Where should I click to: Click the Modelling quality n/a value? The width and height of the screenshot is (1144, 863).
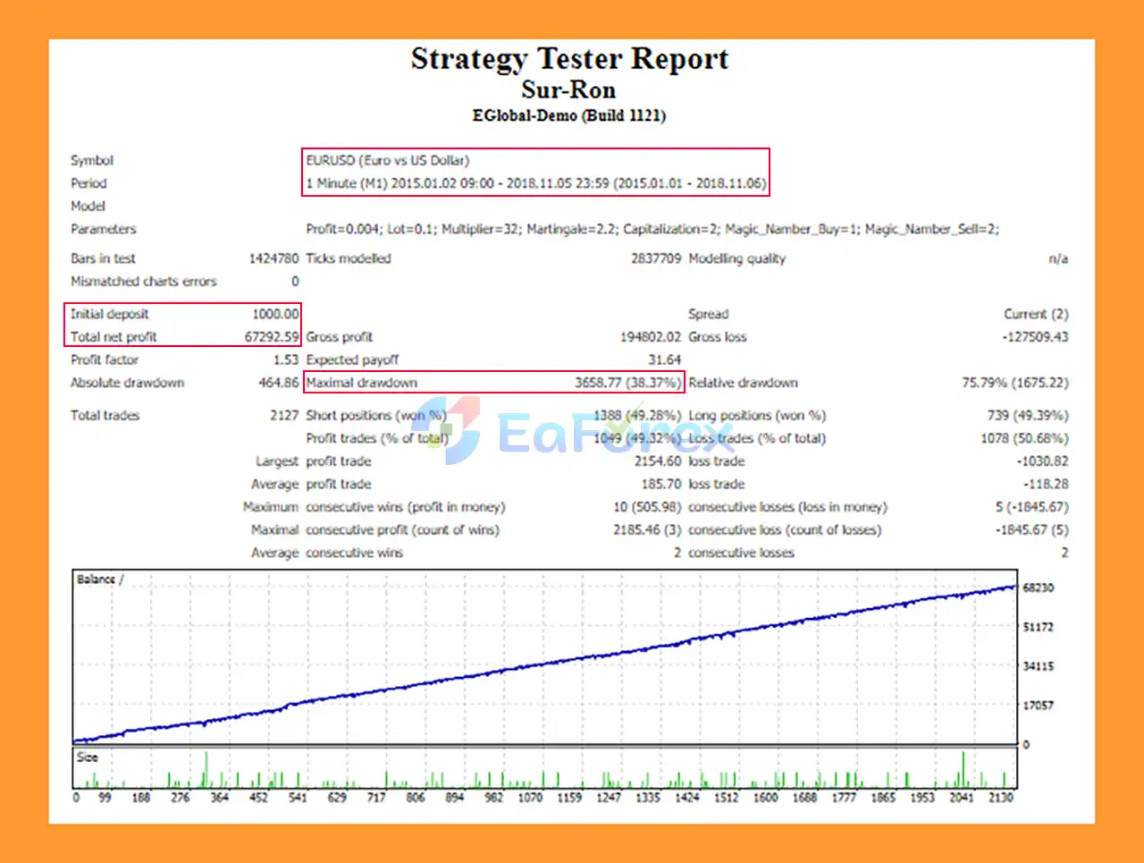[1057, 258]
